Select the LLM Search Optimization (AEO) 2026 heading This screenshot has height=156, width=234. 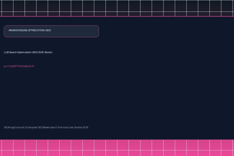click(28, 52)
